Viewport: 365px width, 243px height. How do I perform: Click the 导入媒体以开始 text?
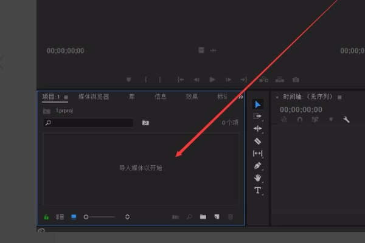point(141,168)
